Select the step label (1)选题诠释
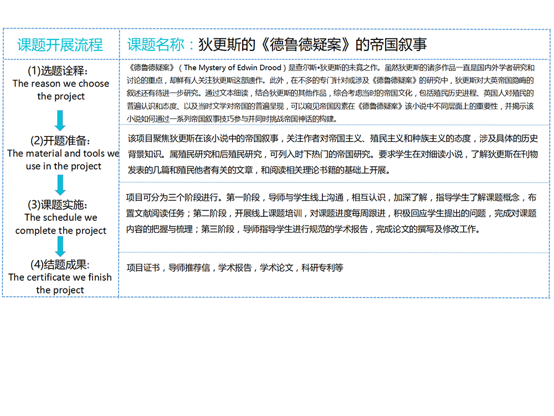This screenshot has height=416, width=554. click(x=58, y=71)
